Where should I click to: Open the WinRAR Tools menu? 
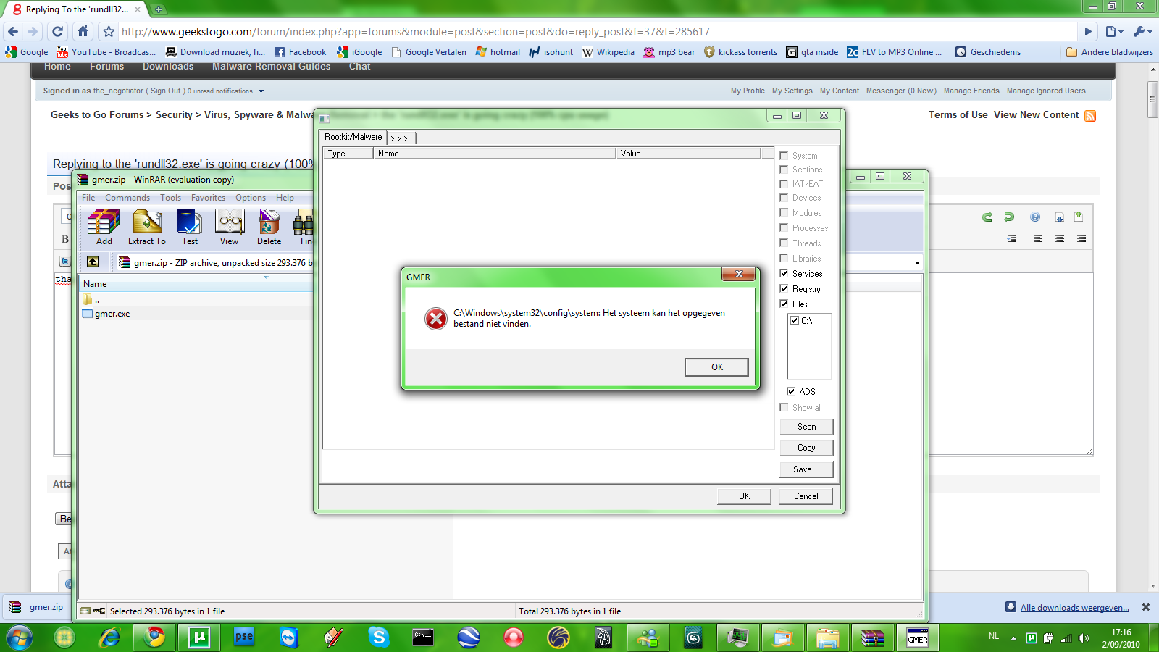(171, 198)
